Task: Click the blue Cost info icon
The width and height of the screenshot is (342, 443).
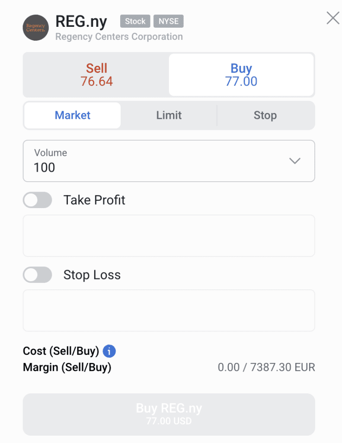Action: (x=109, y=351)
